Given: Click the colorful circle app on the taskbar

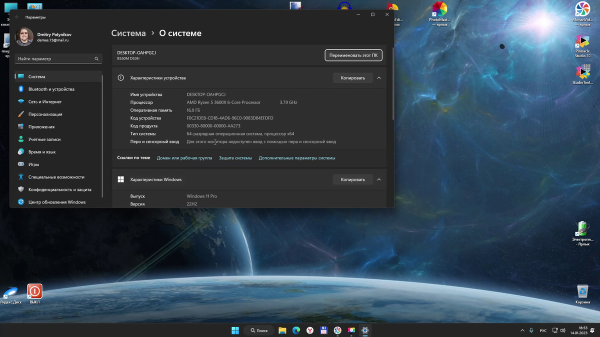Looking at the screenshot, I should point(337,330).
